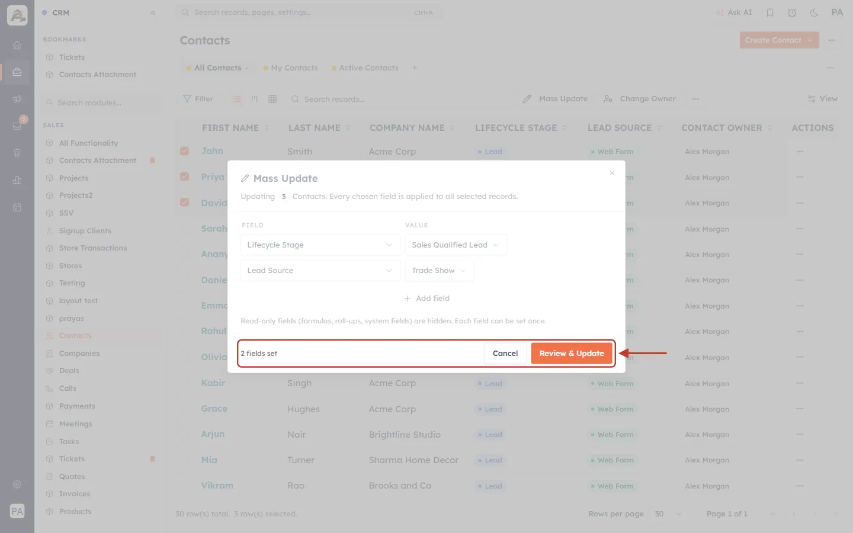The image size is (853, 533).
Task: Open Deals module in sidebar
Action: coord(69,371)
